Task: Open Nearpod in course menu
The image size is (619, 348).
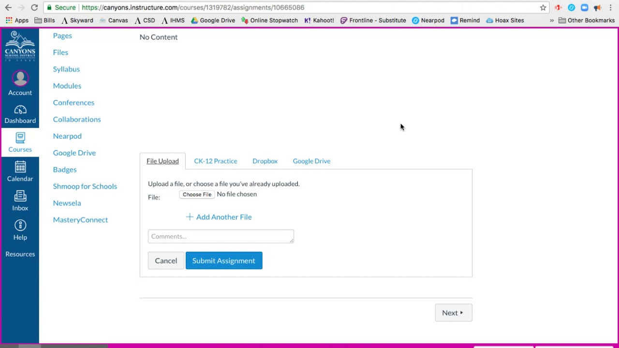Action: coord(67,136)
